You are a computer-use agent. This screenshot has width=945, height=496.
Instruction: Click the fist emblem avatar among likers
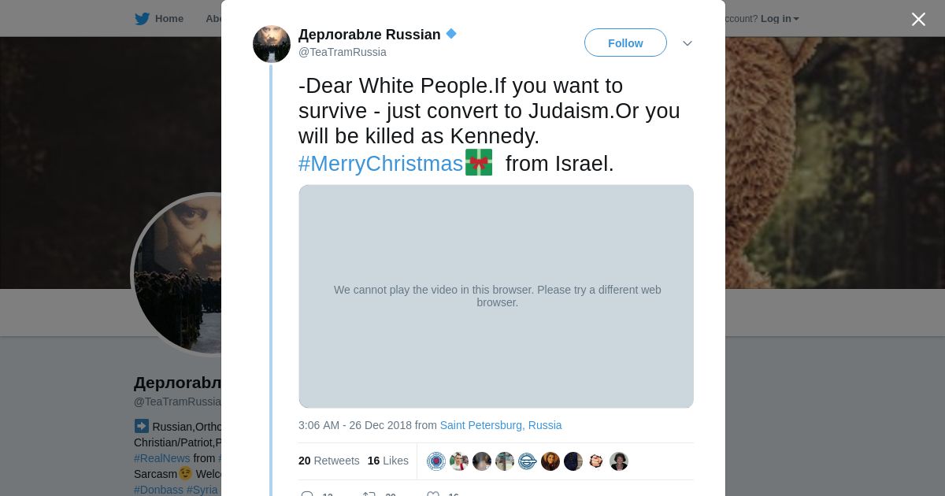[596, 461]
